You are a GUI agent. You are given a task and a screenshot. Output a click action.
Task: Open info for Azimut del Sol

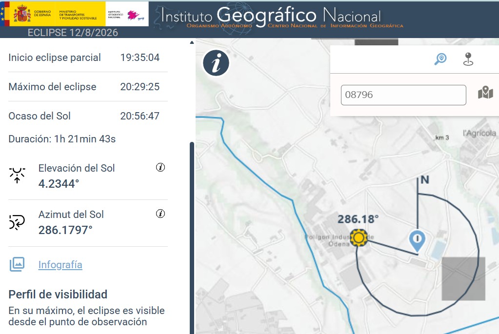point(160,214)
